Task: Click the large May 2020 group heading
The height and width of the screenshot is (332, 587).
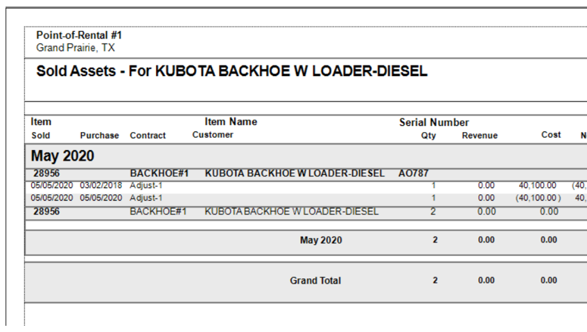Action: click(63, 156)
